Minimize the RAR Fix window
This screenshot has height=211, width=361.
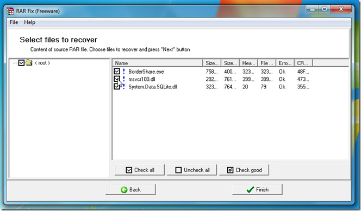coord(313,9)
